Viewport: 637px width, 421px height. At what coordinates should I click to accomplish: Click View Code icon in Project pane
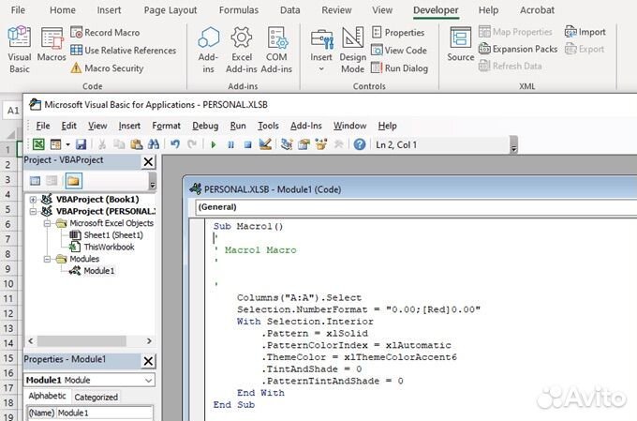[36, 181]
